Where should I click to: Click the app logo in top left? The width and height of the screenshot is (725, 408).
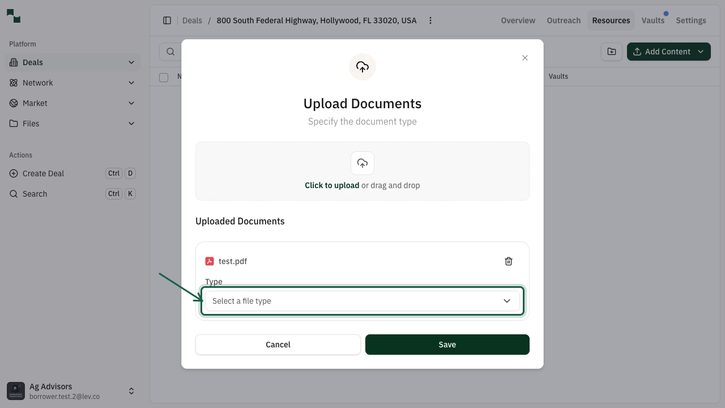point(14,16)
